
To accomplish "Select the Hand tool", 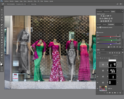I will point(2,55).
